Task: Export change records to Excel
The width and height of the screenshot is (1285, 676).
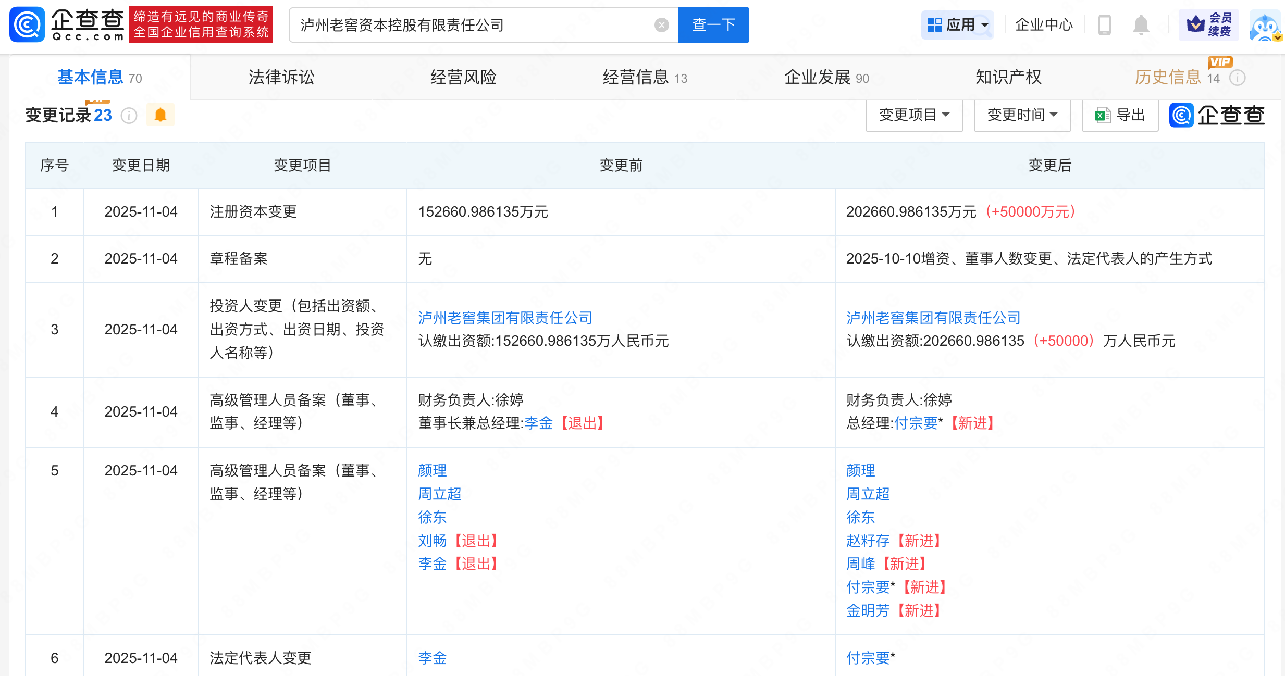Action: pyautogui.click(x=1120, y=115)
